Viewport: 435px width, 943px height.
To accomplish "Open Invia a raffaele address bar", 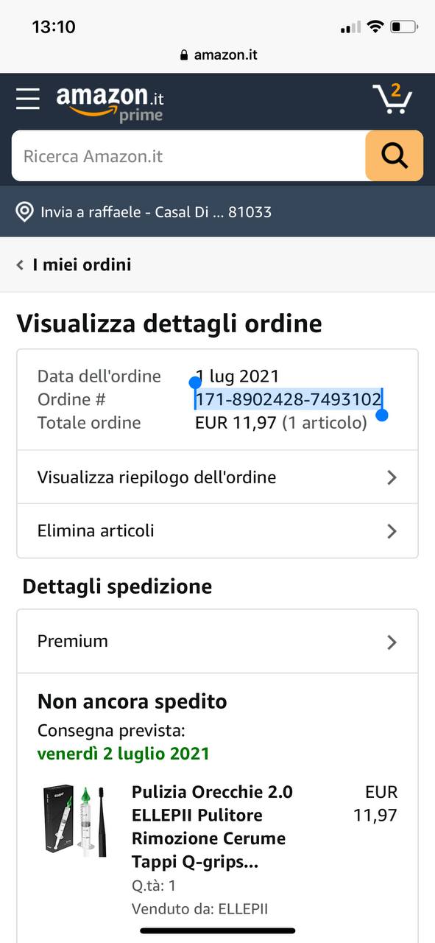I will (217, 212).
